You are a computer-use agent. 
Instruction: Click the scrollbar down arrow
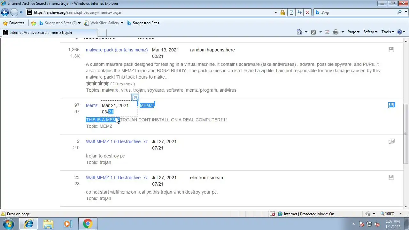(406, 207)
